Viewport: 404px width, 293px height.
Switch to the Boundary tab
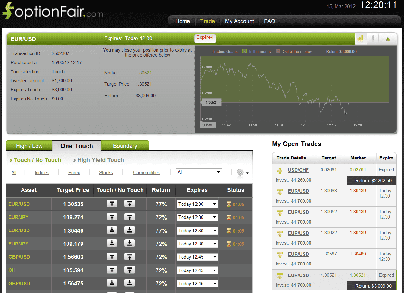pyautogui.click(x=125, y=146)
